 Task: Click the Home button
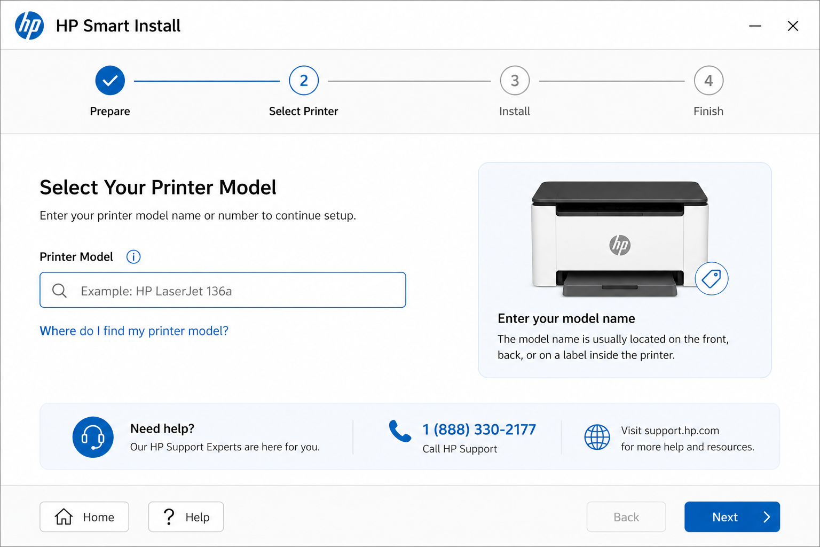84,517
